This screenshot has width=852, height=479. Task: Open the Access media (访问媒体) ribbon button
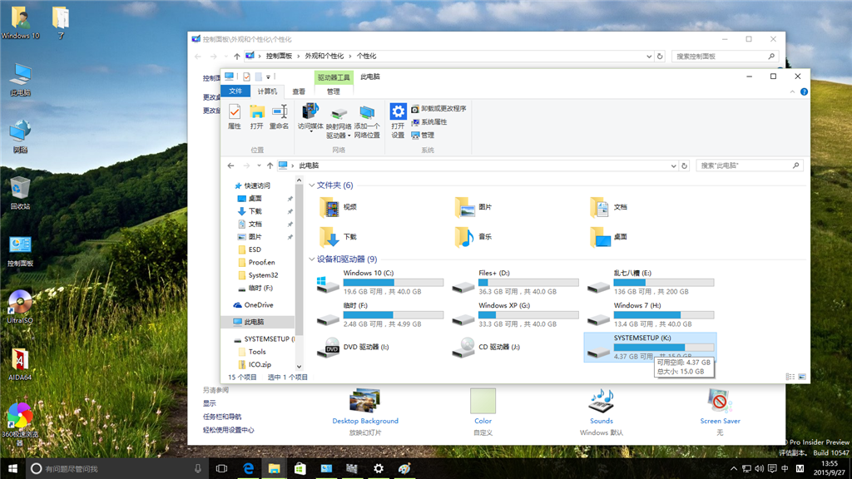click(x=310, y=118)
